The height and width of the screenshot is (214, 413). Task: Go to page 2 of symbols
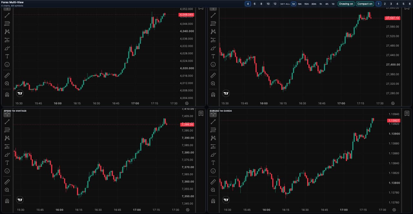pos(385,4)
